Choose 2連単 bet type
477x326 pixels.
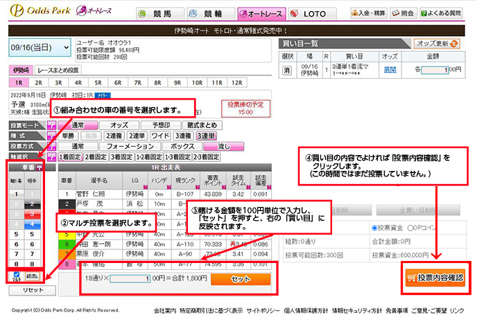click(137, 136)
